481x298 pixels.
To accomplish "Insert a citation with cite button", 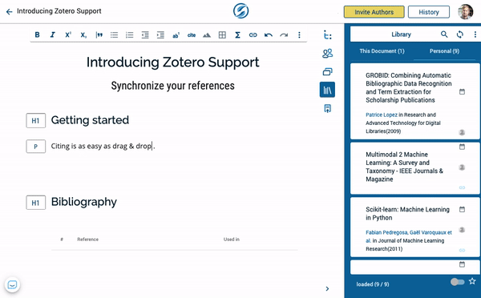I will pyautogui.click(x=192, y=35).
